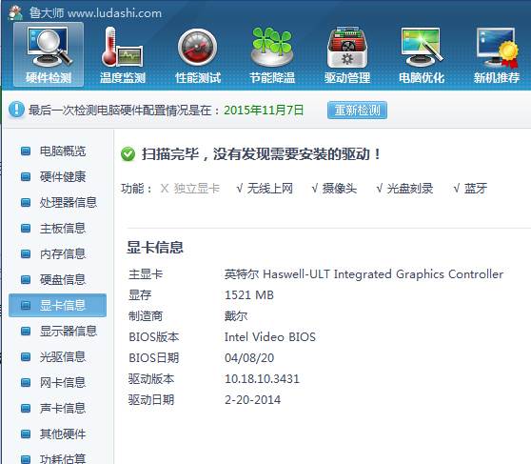This screenshot has height=464, width=531.
Task: Click the date 2015年11月7日
Action: point(264,111)
